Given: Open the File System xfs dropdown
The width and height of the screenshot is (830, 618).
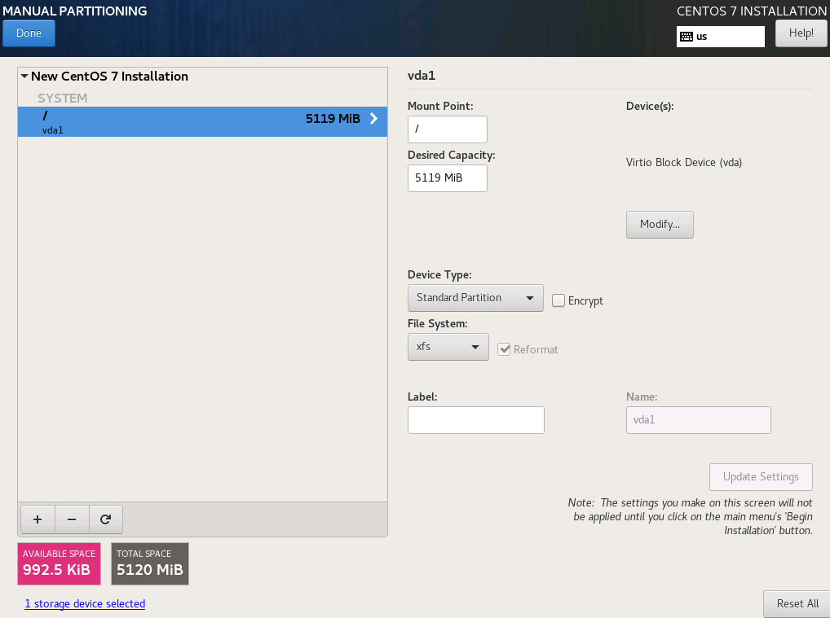Looking at the screenshot, I should tap(448, 347).
